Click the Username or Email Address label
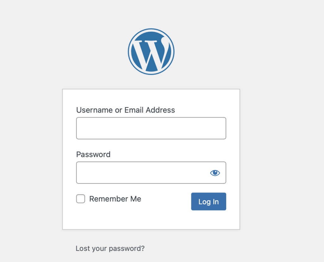 pyautogui.click(x=126, y=110)
